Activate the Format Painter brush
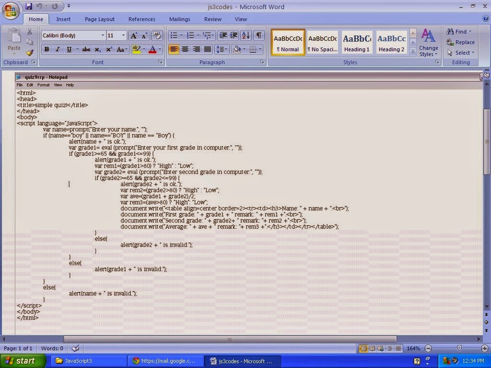 pyautogui.click(x=29, y=53)
